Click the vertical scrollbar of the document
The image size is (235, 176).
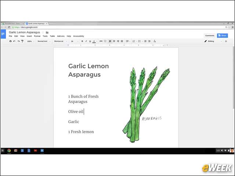point(234,77)
